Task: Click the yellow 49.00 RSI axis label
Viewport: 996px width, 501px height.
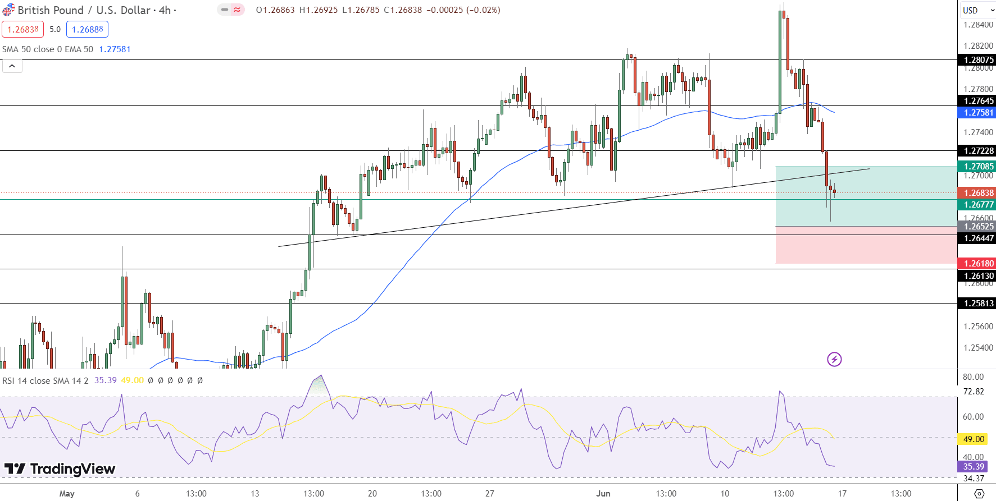Action: click(974, 439)
